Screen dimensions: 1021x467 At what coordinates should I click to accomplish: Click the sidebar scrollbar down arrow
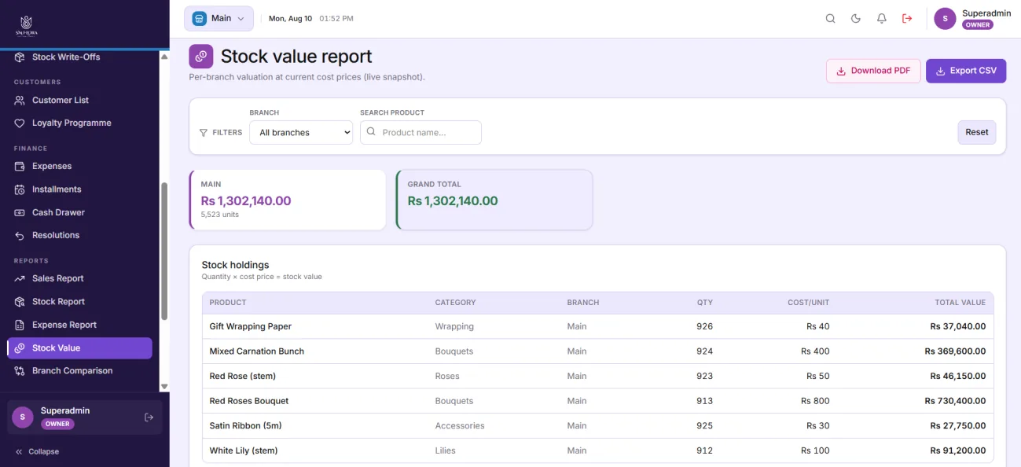pos(164,386)
